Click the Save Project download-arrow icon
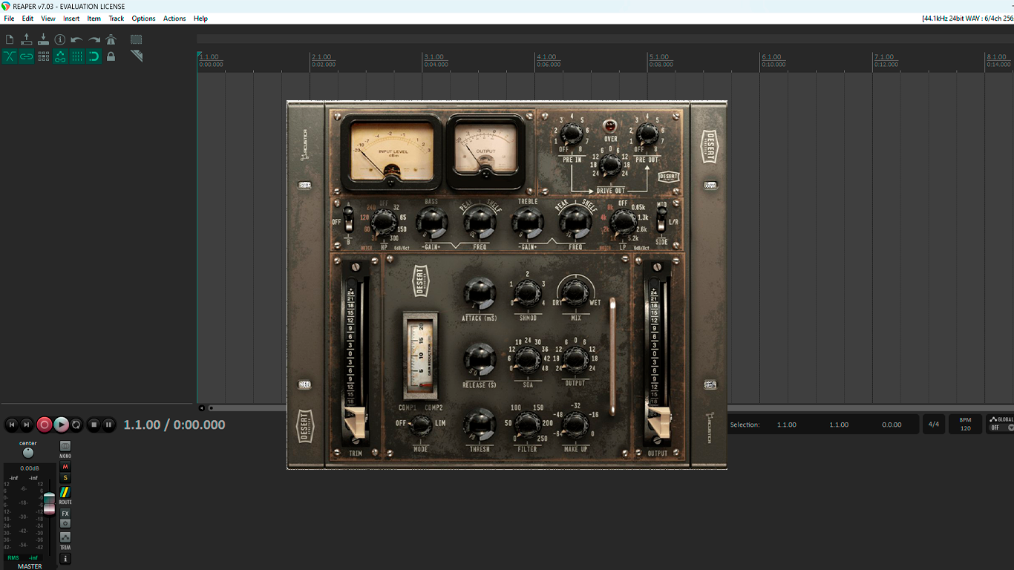The width and height of the screenshot is (1014, 570). 43,39
